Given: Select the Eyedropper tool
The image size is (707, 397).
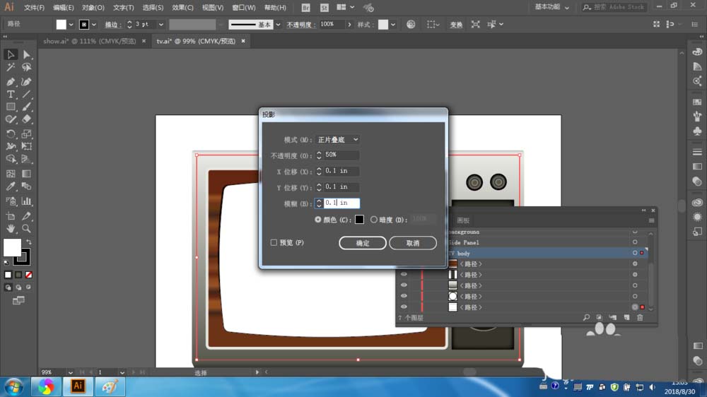Looking at the screenshot, I should pyautogui.click(x=11, y=187).
